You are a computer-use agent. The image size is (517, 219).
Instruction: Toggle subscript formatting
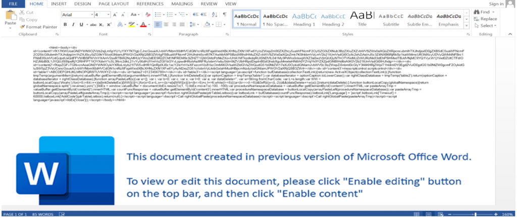pos(101,25)
